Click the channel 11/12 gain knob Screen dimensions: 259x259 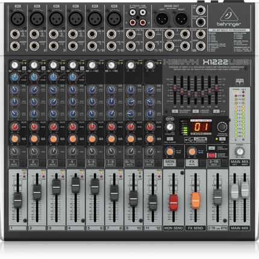[x=150, y=65]
